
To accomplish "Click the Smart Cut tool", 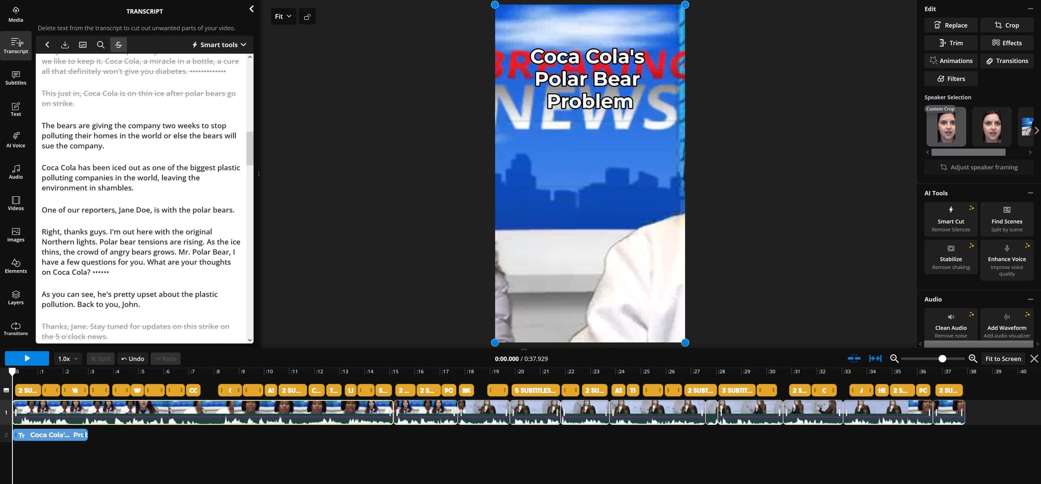I will pos(950,219).
